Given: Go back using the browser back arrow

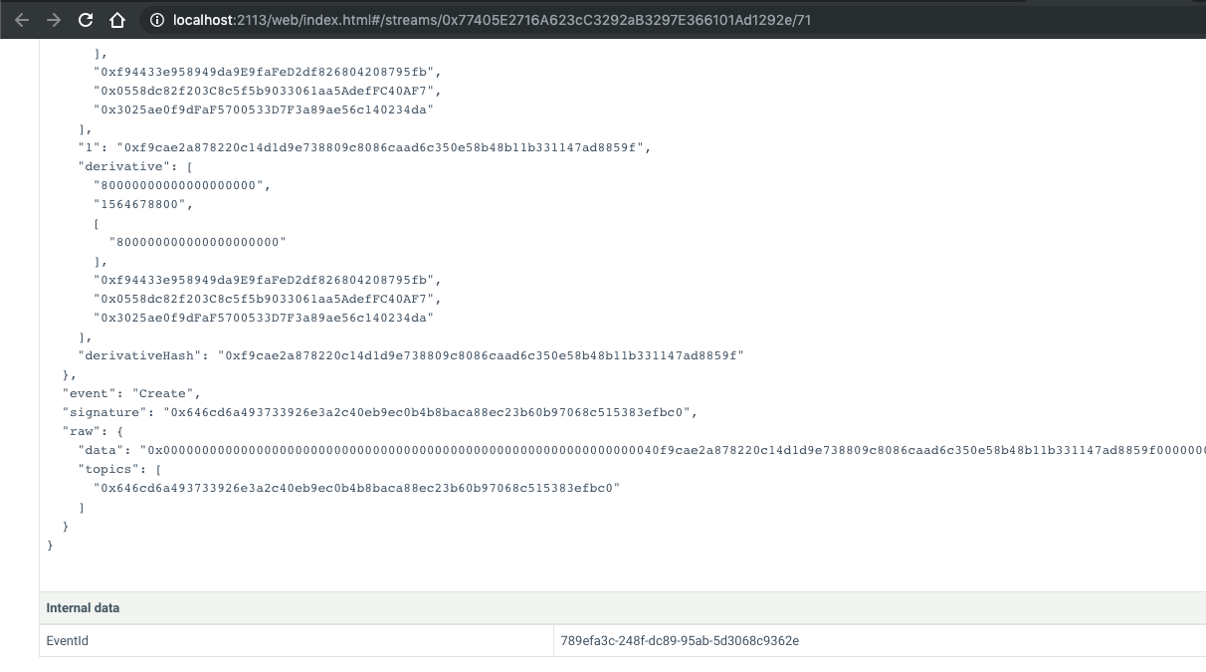Looking at the screenshot, I should click(x=23, y=20).
